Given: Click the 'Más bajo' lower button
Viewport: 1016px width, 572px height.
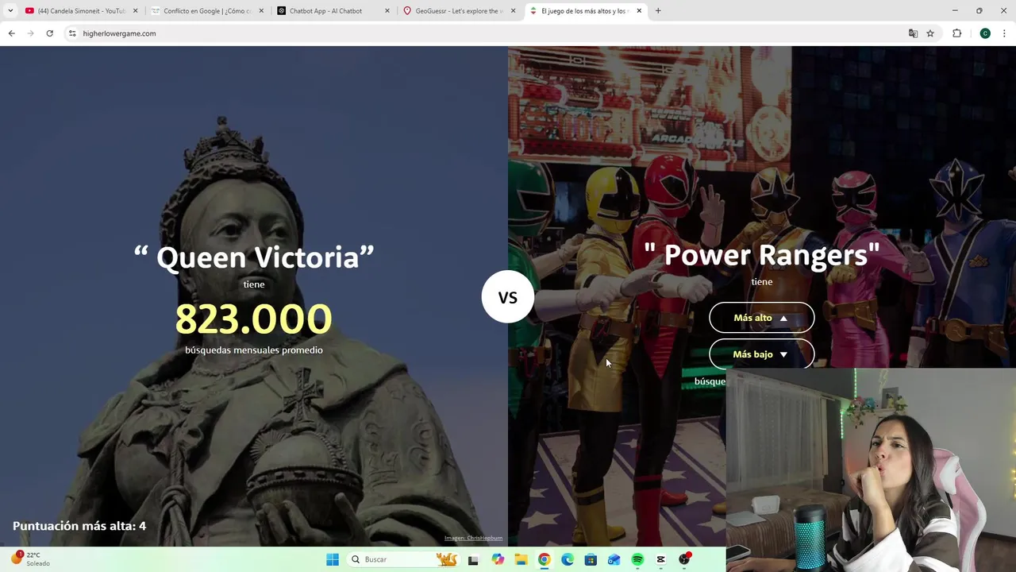Looking at the screenshot, I should [x=761, y=354].
